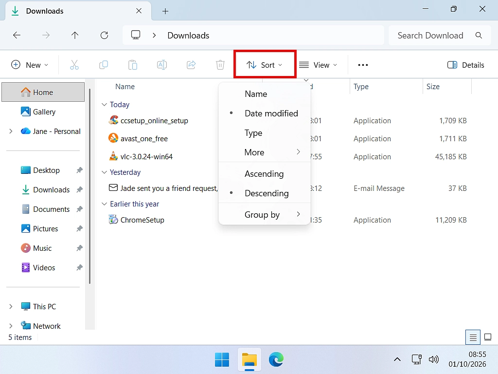The height and width of the screenshot is (374, 498).
Task: Add a new tab with plus icon
Action: coord(165,12)
